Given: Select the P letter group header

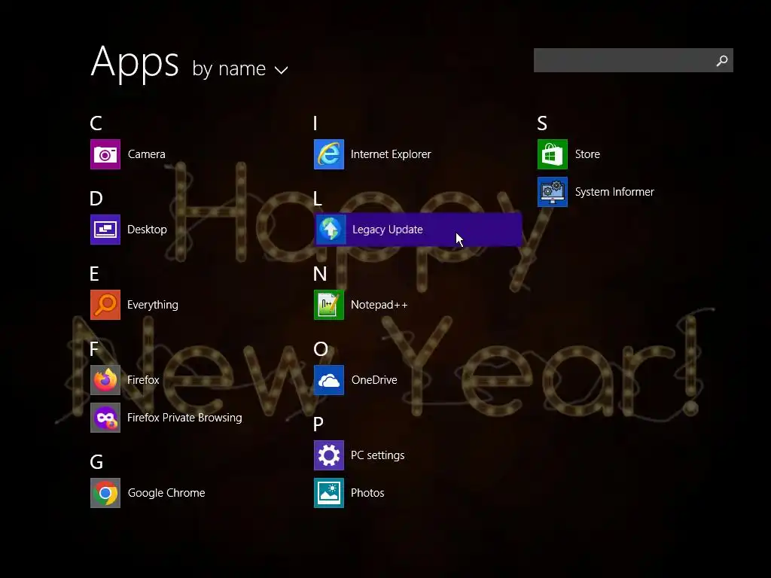Looking at the screenshot, I should (318, 424).
